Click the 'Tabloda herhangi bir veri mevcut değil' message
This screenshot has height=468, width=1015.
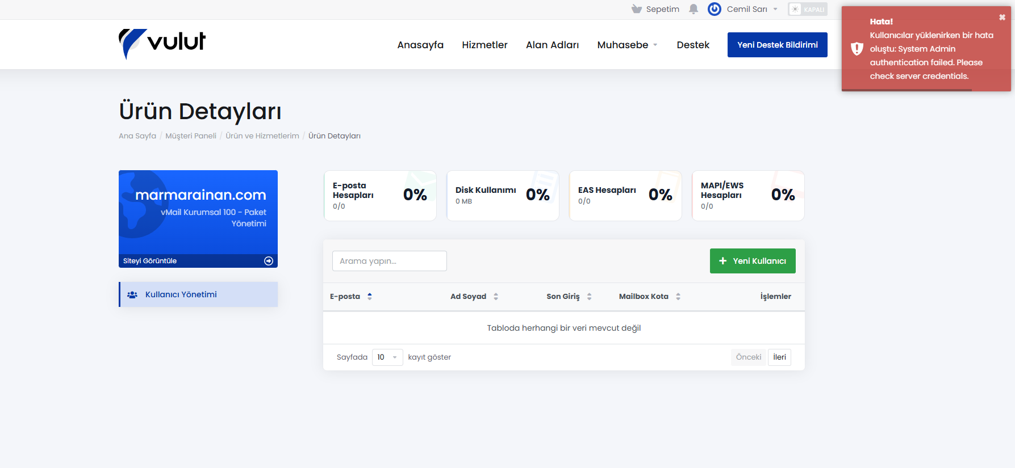point(564,328)
